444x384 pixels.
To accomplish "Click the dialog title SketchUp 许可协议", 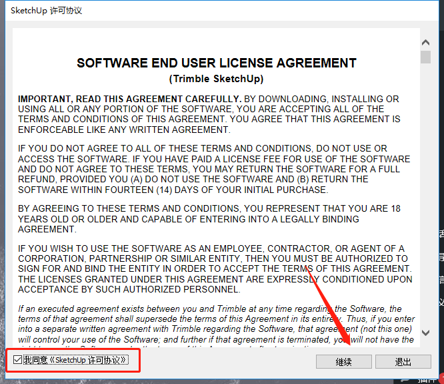I will (x=47, y=11).
